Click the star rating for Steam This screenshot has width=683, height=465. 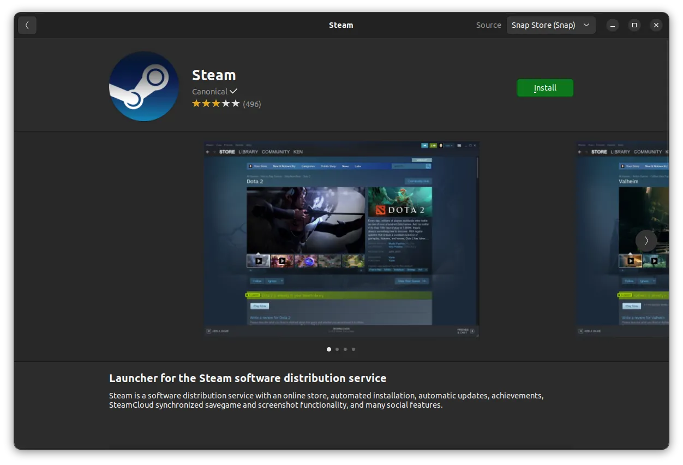point(215,104)
